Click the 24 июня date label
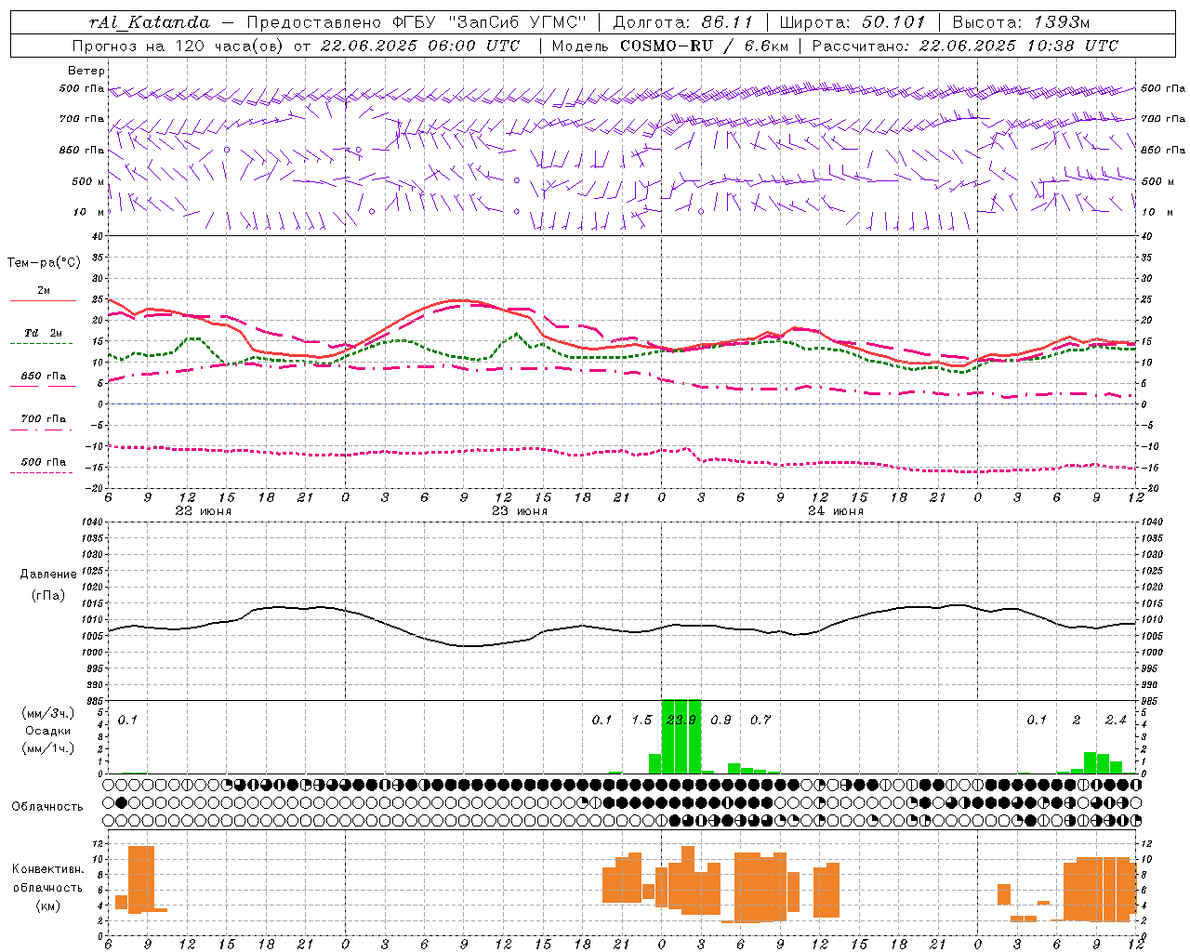 [836, 511]
